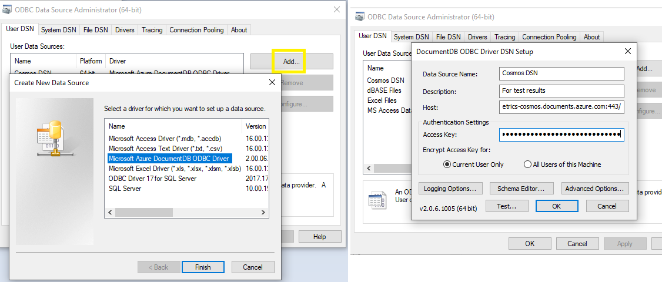
Task: Switch to System DSN tab in left window
Action: 59,30
